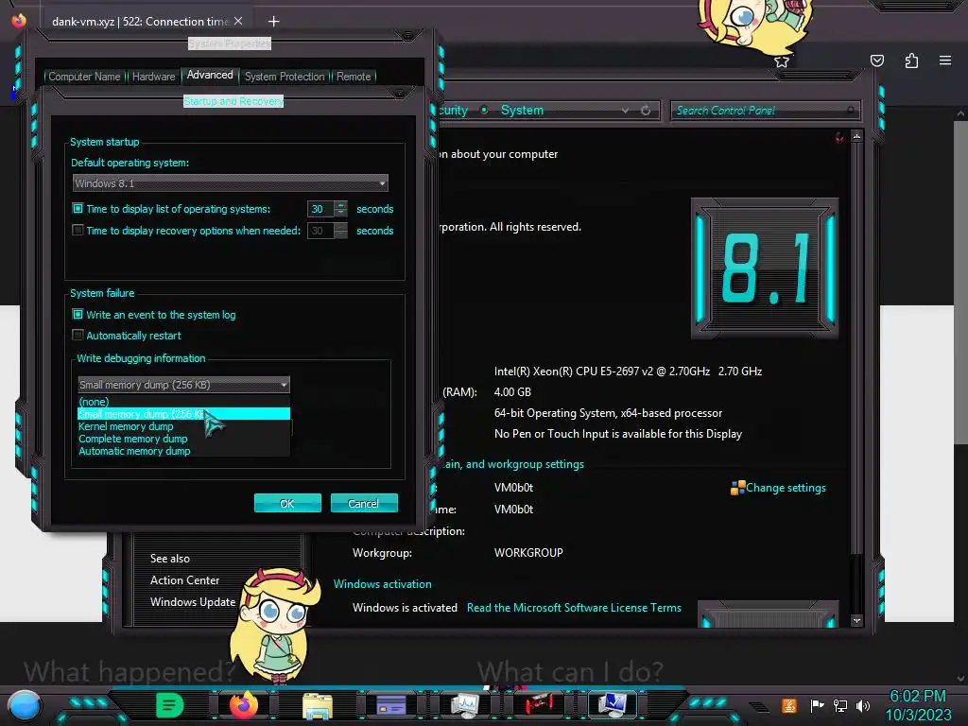The image size is (968, 726).
Task: Select the System window taskbar icon
Action: click(x=613, y=704)
